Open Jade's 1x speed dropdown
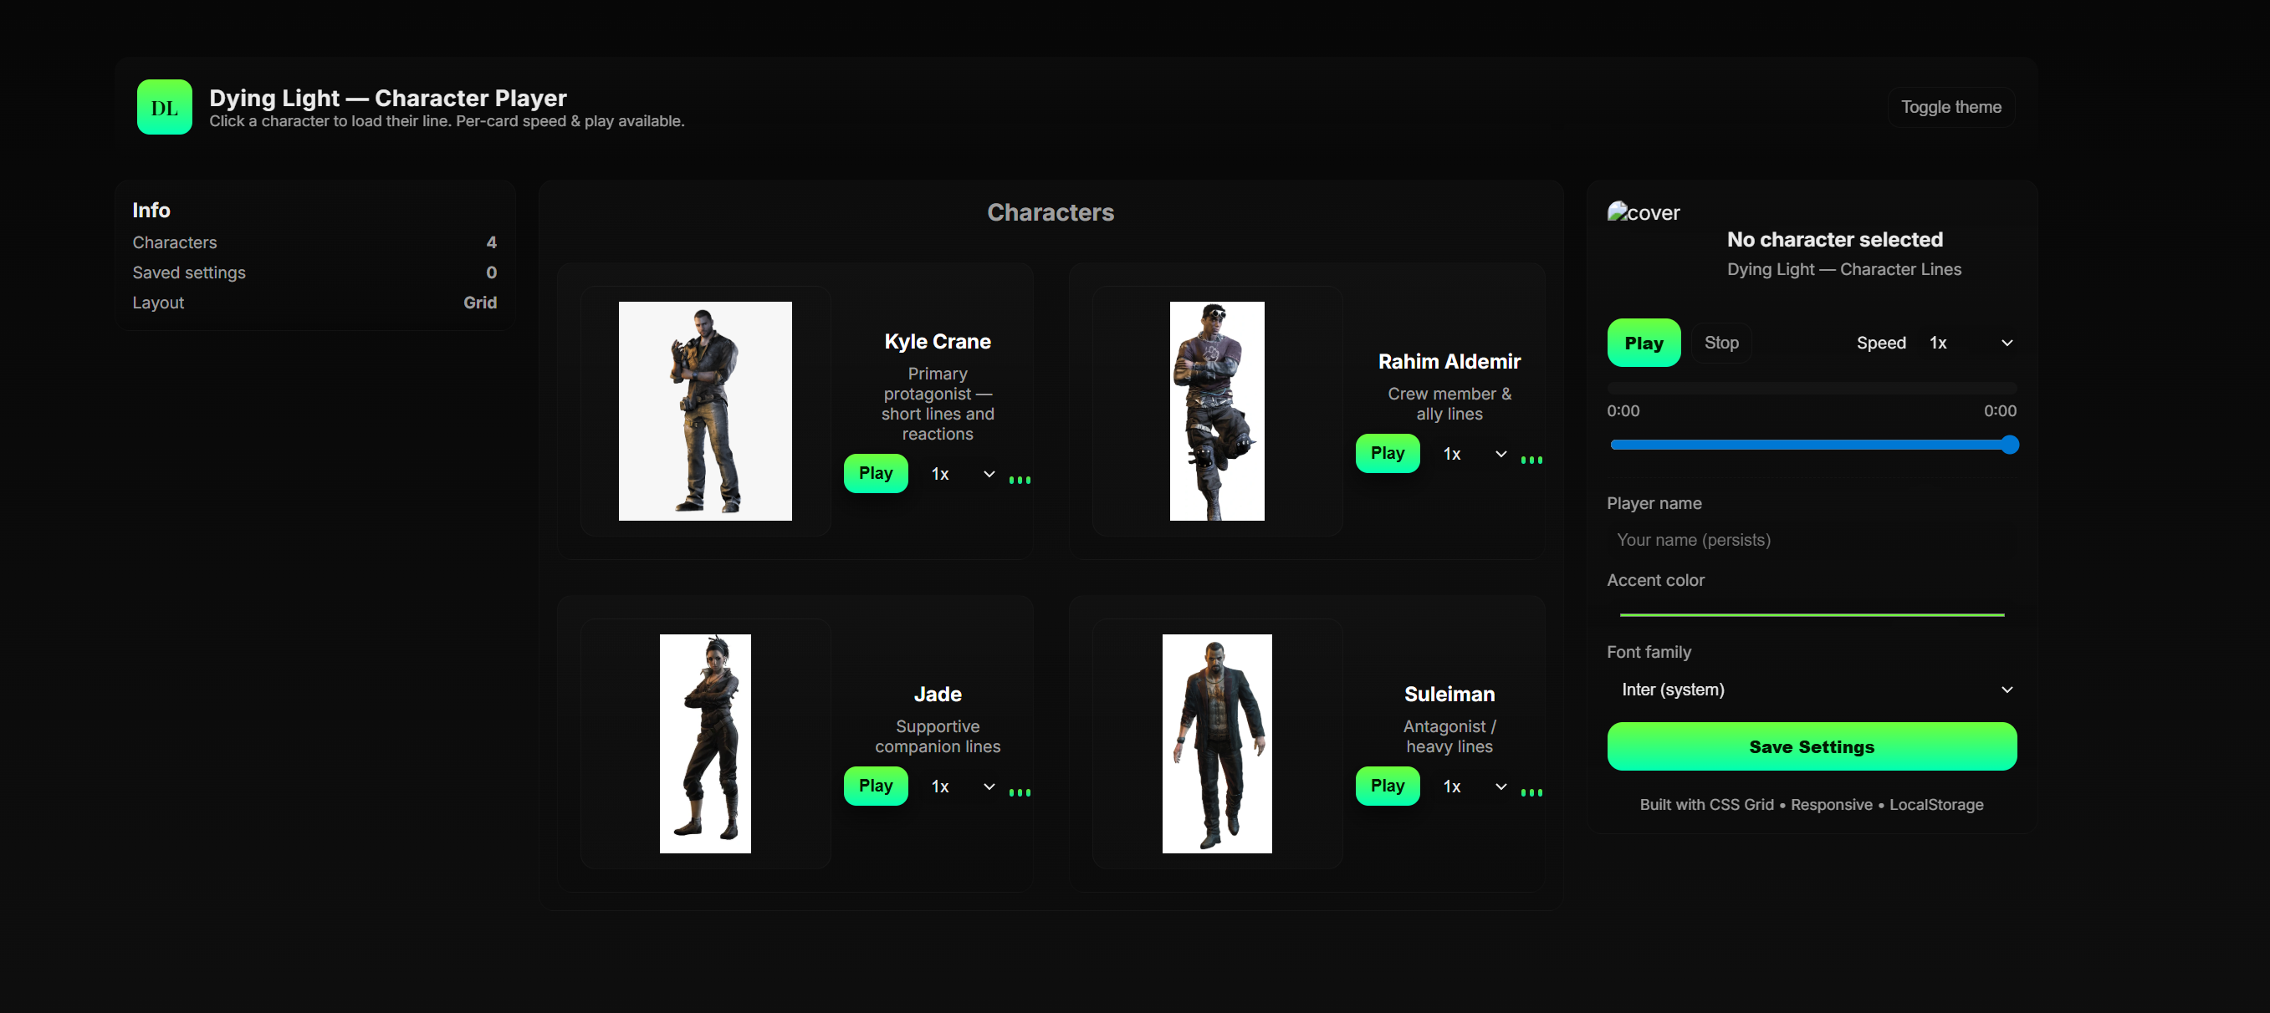Screen dimensions: 2270x1013 coord(962,786)
